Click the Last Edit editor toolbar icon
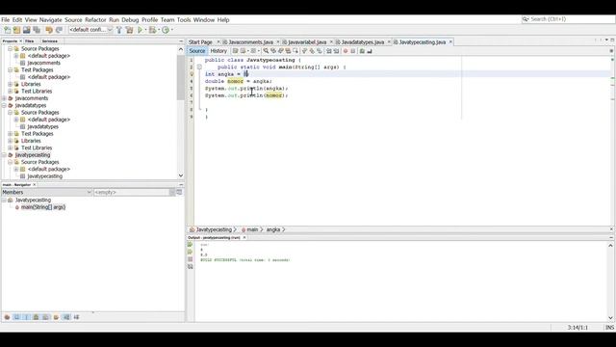This screenshot has width=616, height=347. tap(235, 51)
